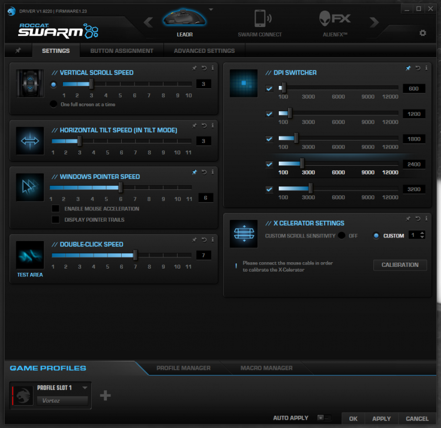
Task: Unpin the Windows Pointer Speed panel
Action: tap(195, 172)
